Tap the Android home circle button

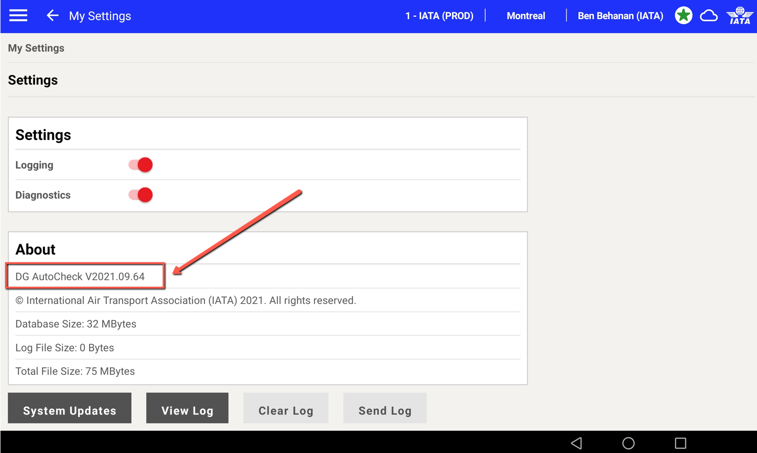tap(628, 443)
